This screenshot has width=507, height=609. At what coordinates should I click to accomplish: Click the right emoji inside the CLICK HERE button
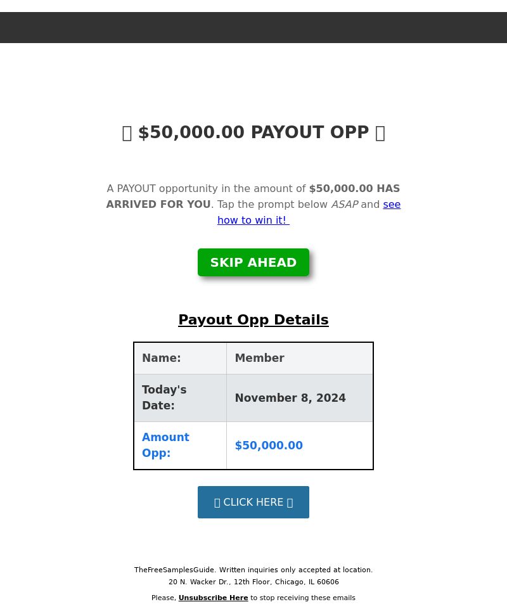(x=290, y=503)
